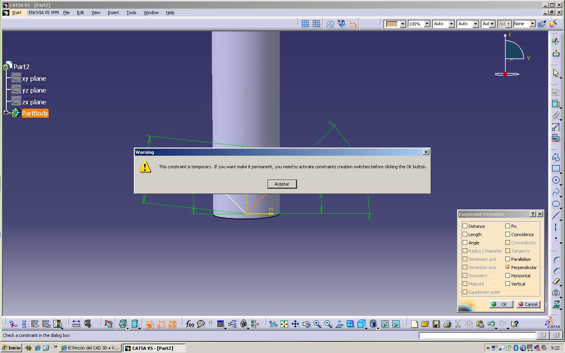Click Cancel in Constraint Definition dialog

(x=528, y=304)
